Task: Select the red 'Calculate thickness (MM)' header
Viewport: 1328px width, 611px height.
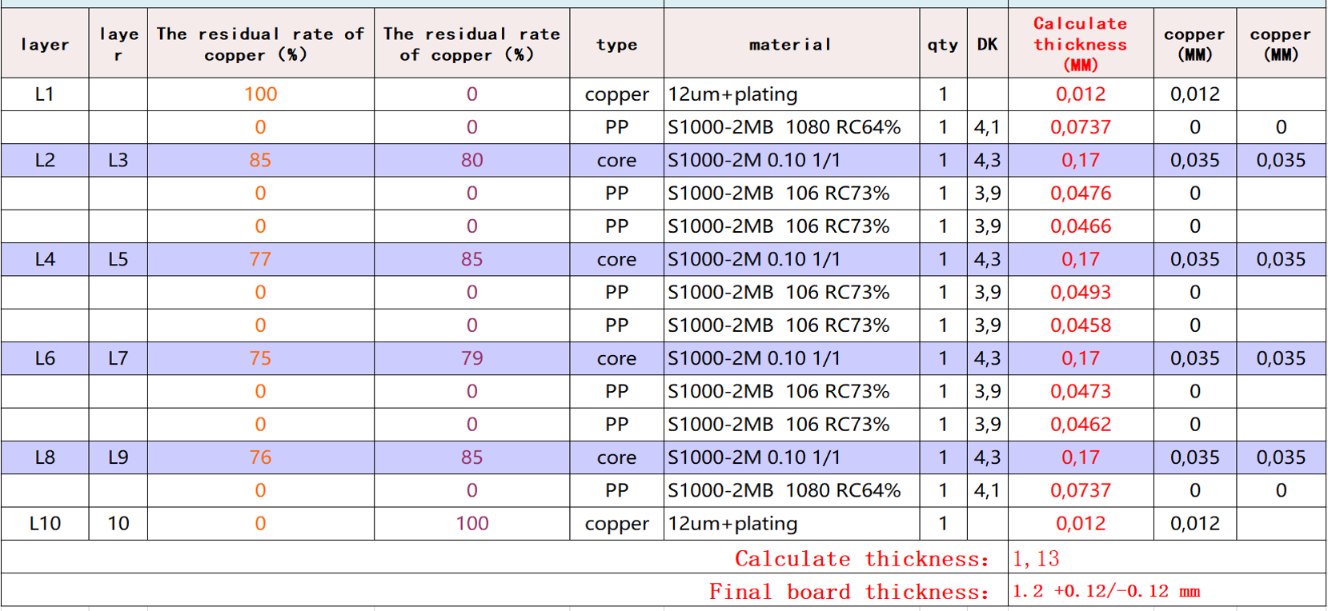Action: pyautogui.click(x=1080, y=44)
